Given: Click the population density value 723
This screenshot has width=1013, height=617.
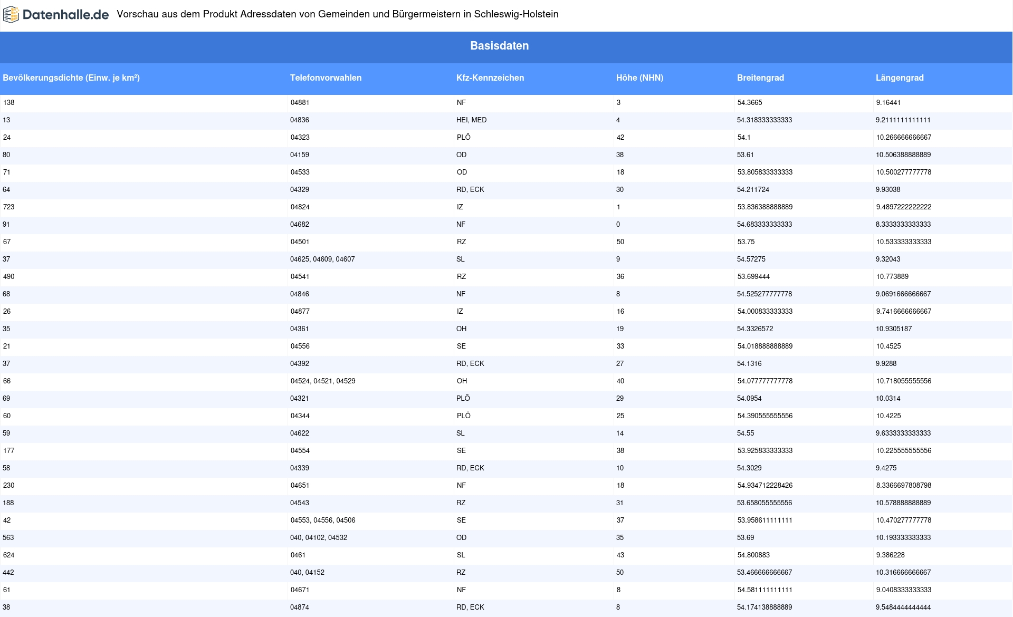Looking at the screenshot, I should (x=8, y=207).
